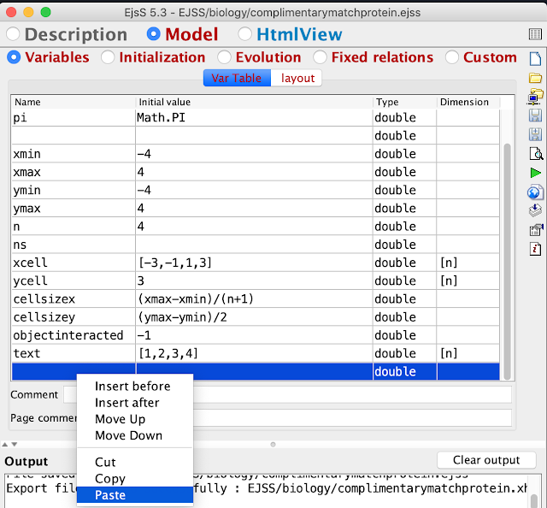Select the Evolution radio option
547x508 pixels.
coord(224,57)
